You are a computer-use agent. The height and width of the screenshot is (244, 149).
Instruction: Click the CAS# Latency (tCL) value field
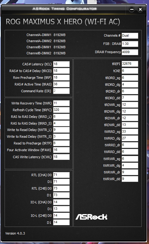pos(61,64)
